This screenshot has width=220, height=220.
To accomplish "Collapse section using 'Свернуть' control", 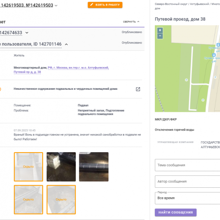I will click(131, 21).
